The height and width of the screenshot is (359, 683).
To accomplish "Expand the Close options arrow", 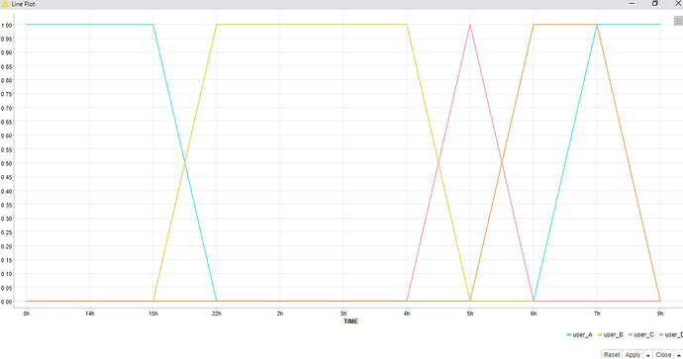I will 678,355.
